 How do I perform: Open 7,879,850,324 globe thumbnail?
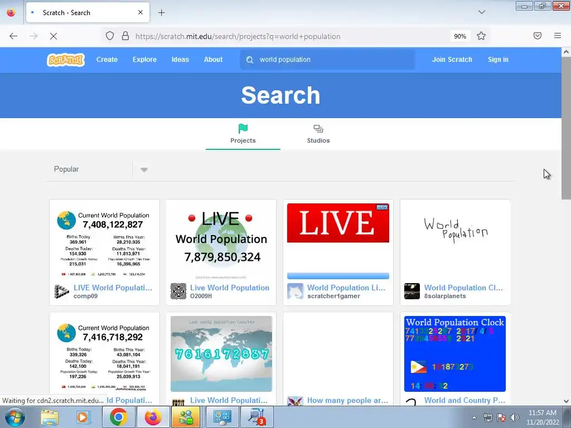(221, 241)
